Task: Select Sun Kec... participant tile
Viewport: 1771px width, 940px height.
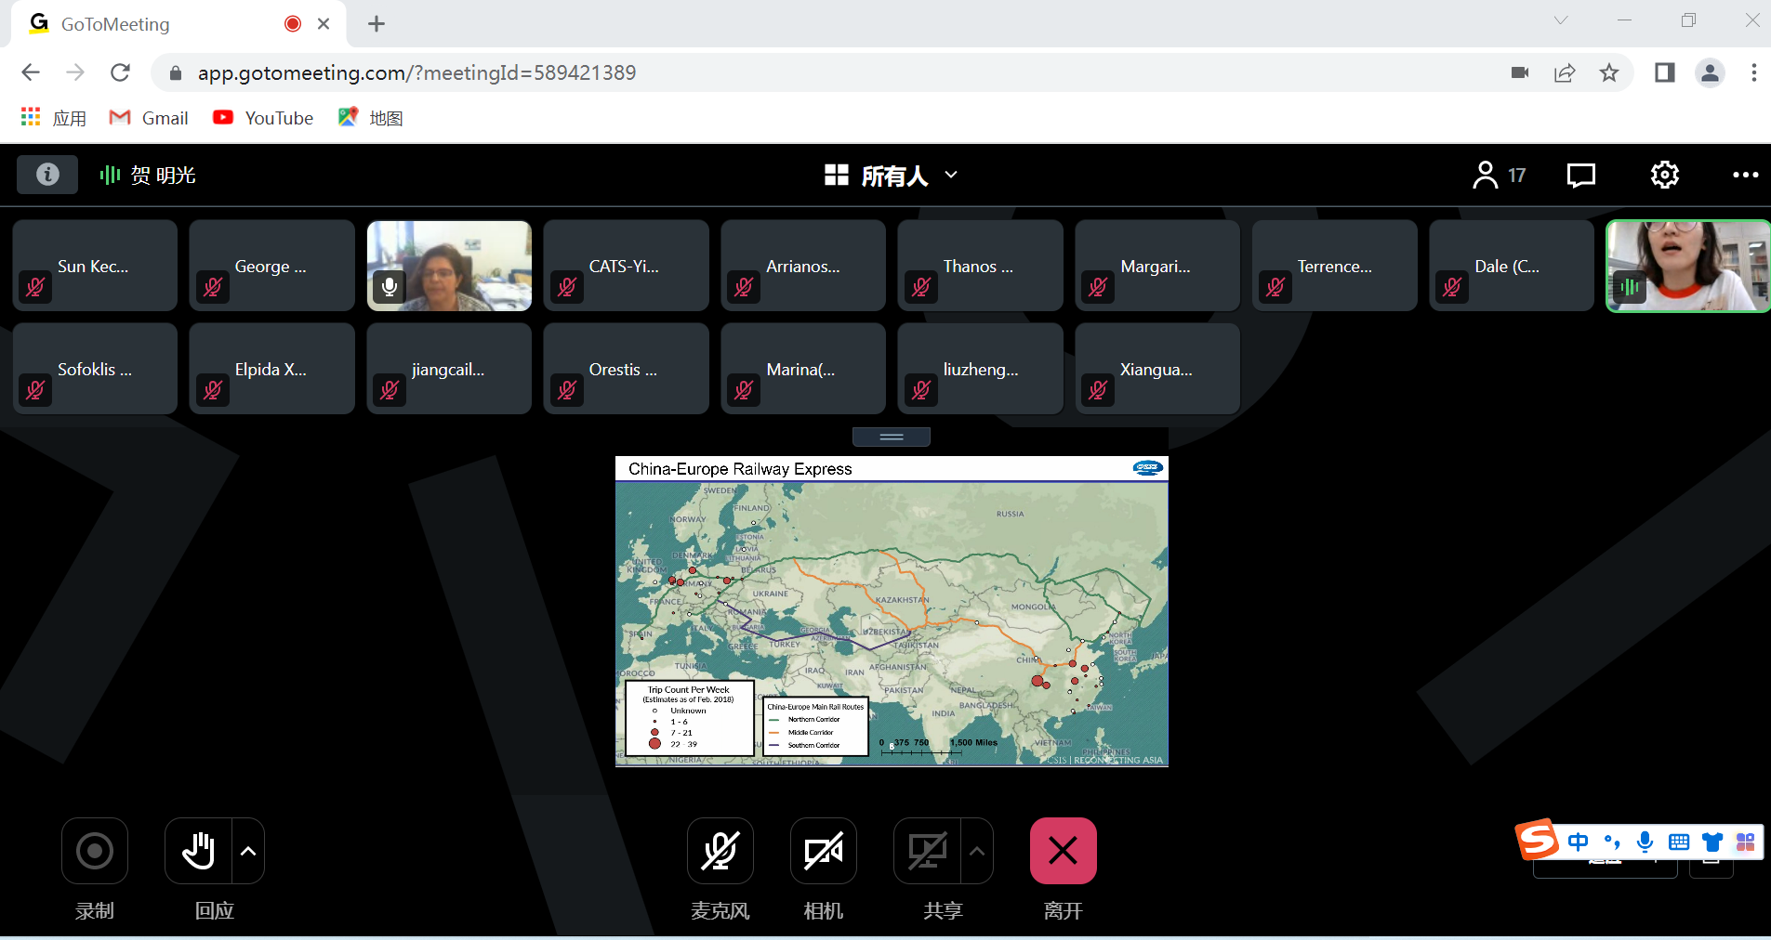Action: (95, 266)
